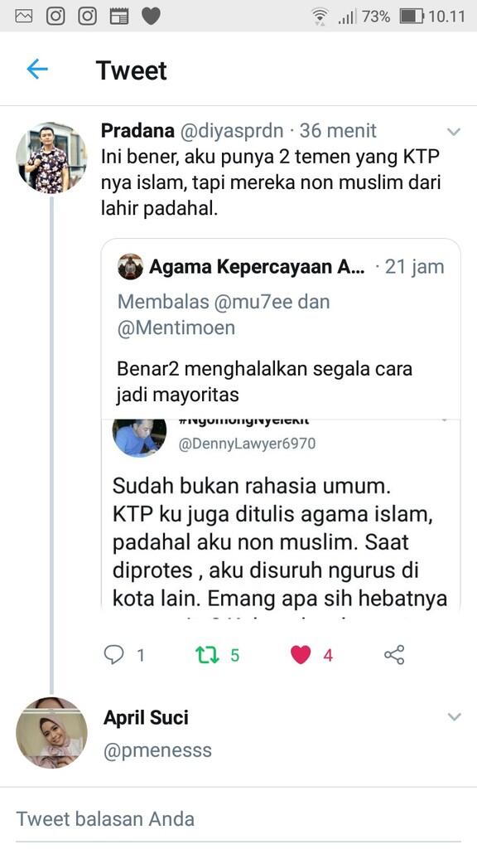This screenshot has height=849, width=477.
Task: Tap April Suci's profile photo
Action: [51, 733]
